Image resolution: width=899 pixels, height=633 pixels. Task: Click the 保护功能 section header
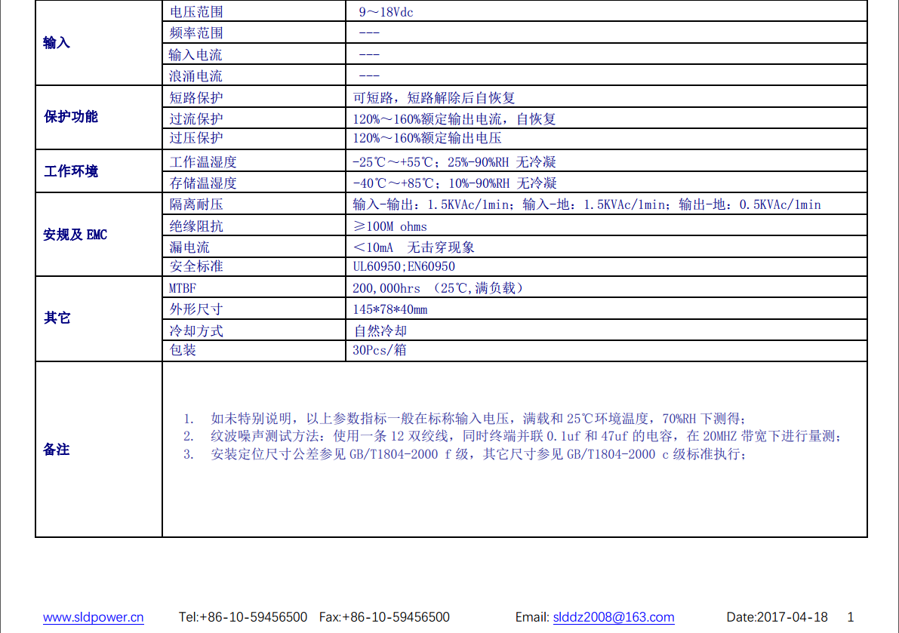71,117
